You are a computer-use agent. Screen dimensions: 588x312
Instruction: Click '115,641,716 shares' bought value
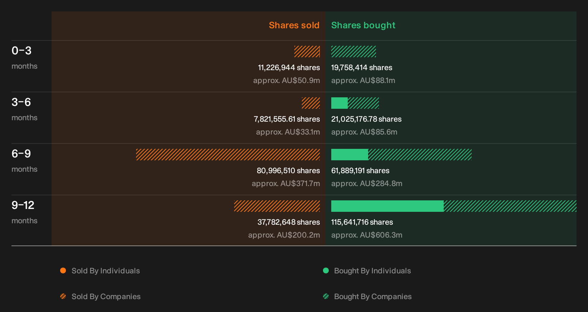(362, 222)
